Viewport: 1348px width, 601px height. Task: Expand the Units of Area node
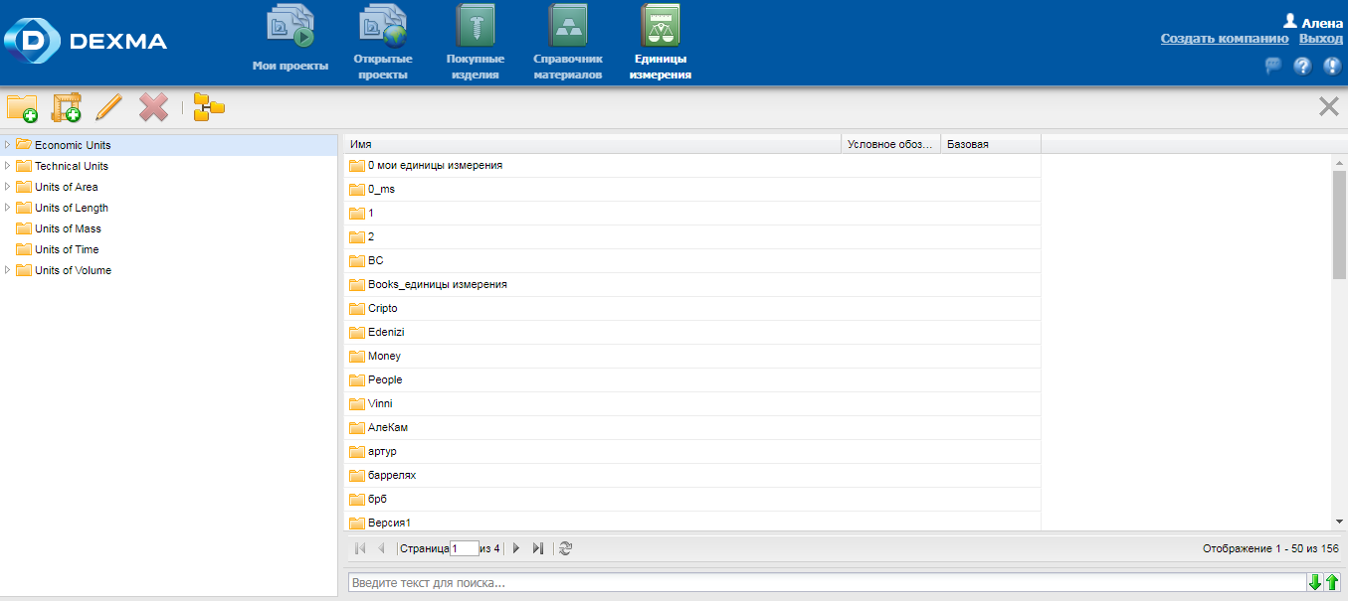(8, 187)
